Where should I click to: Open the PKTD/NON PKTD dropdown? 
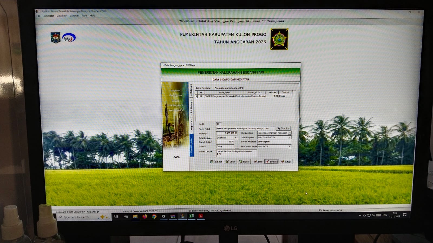[289, 146]
